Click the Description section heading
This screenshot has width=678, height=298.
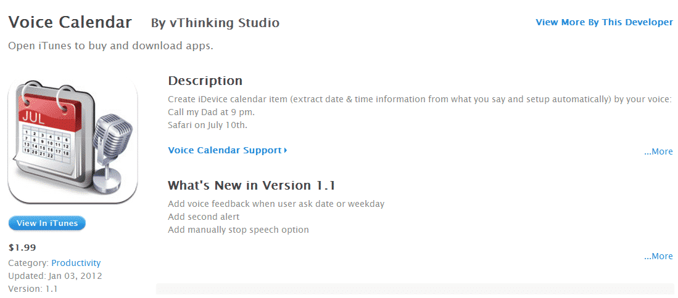205,81
